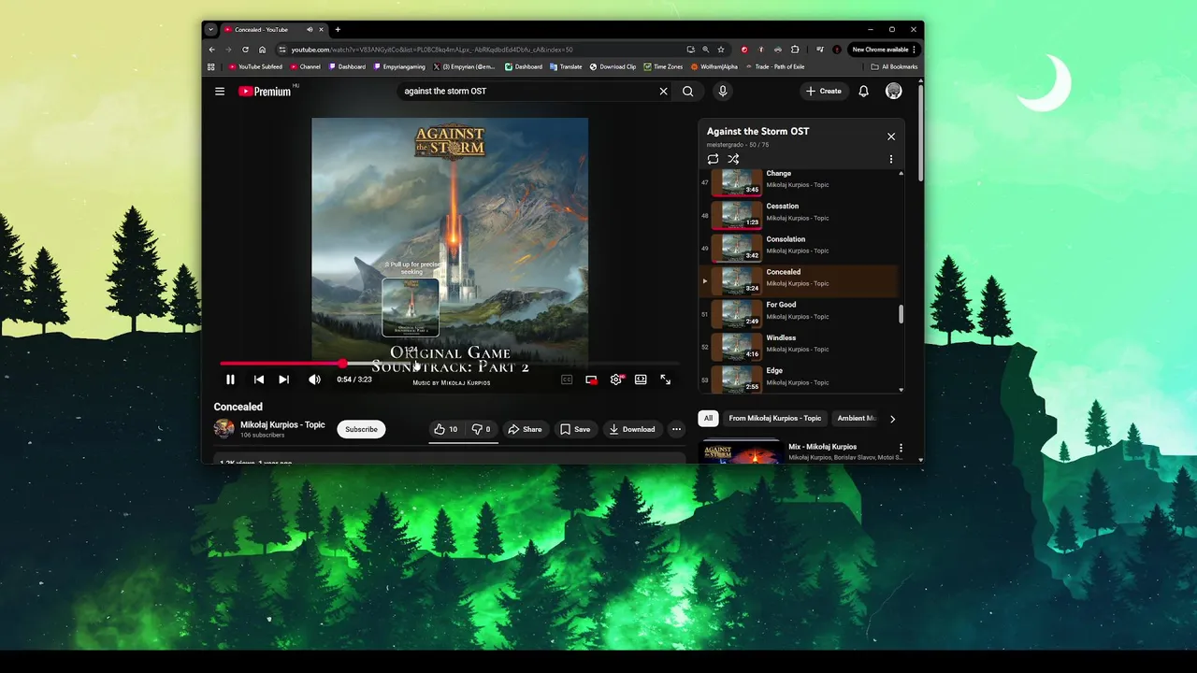This screenshot has height=673, width=1197.
Task: Skip to the previous track
Action: (259, 379)
